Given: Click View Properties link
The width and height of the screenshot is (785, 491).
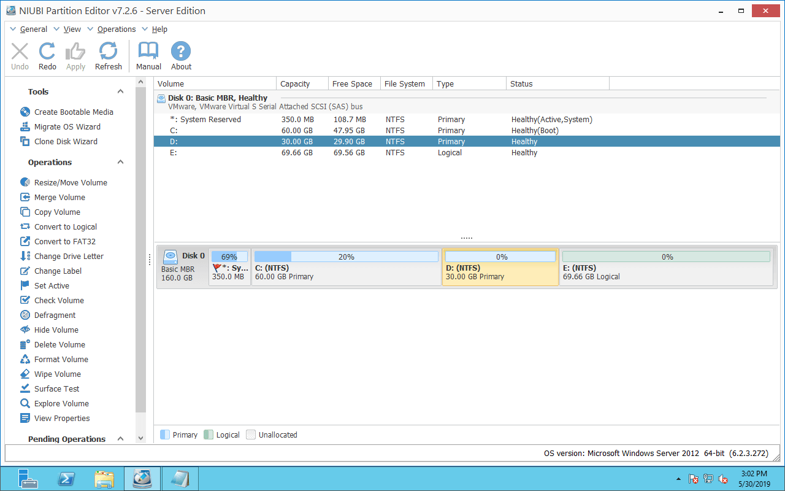Looking at the screenshot, I should click(x=61, y=418).
